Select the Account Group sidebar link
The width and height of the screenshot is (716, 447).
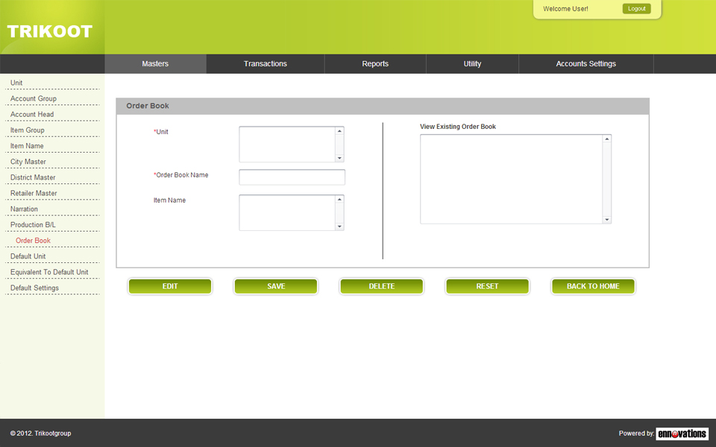pos(34,99)
